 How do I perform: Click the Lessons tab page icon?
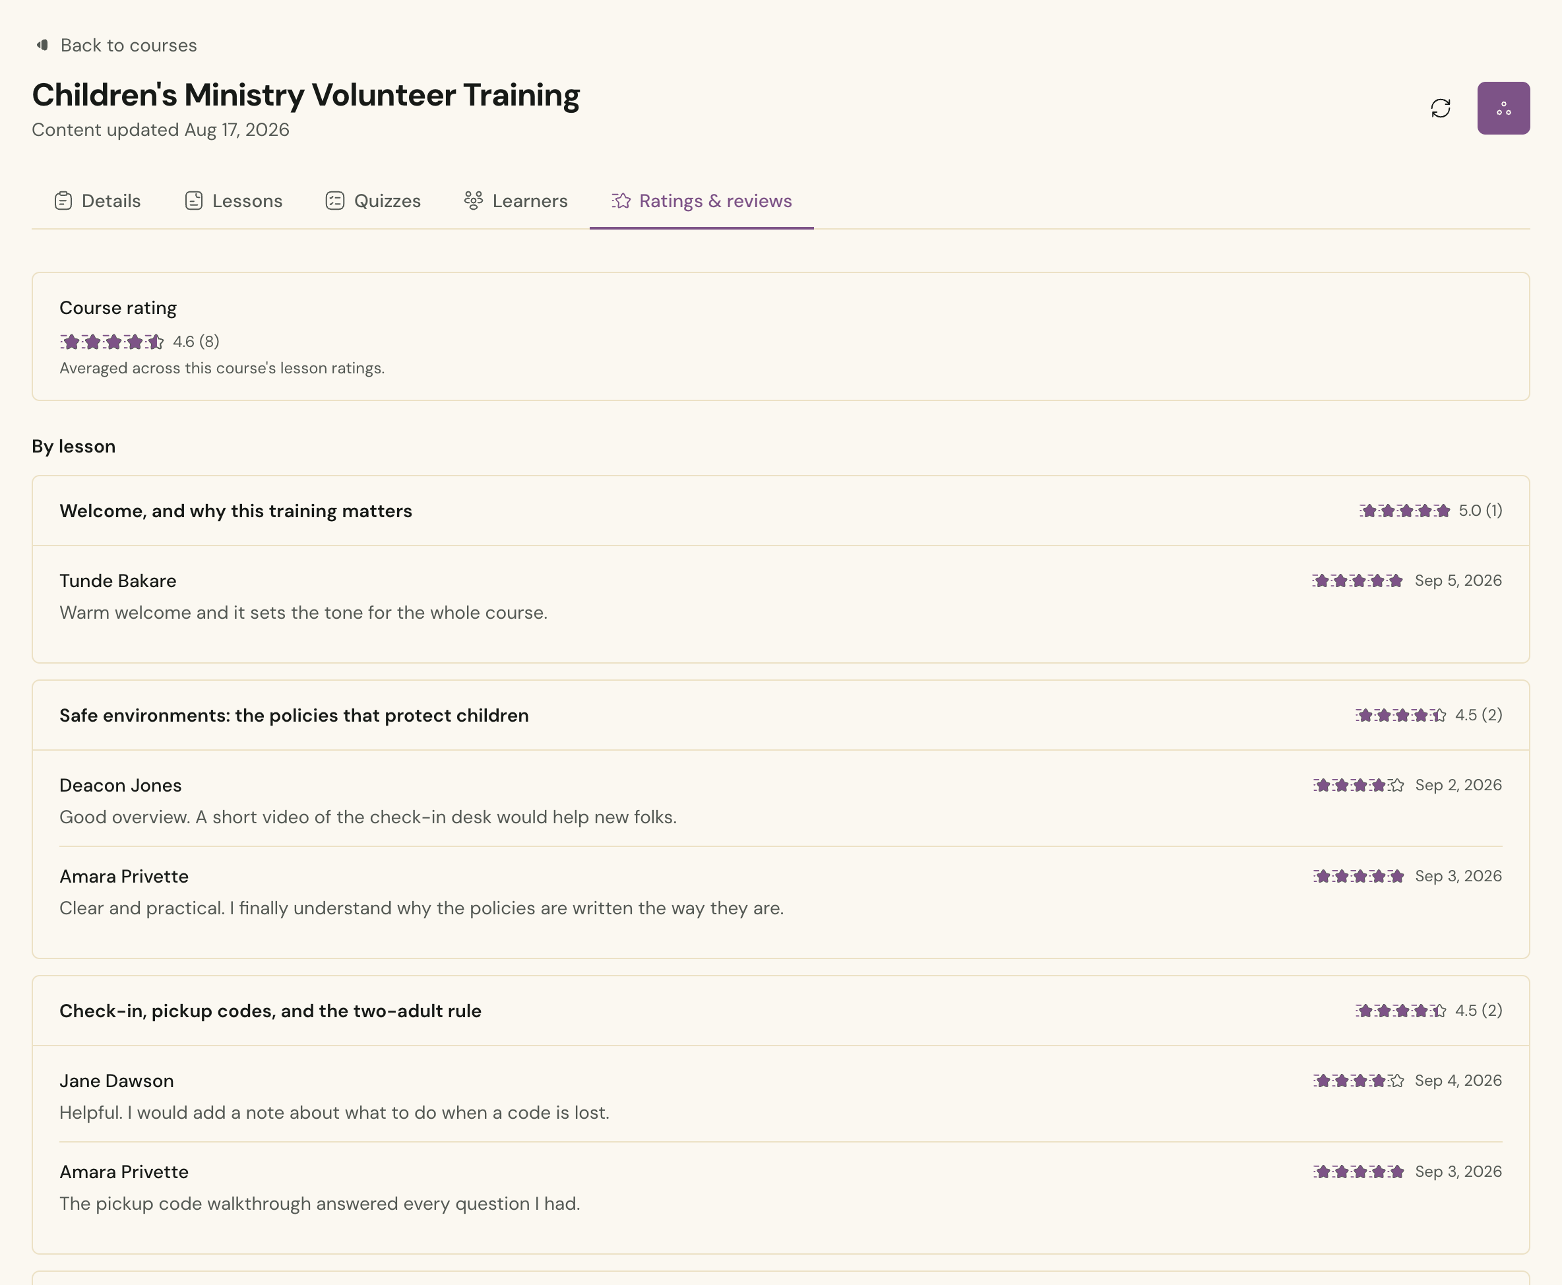[194, 201]
